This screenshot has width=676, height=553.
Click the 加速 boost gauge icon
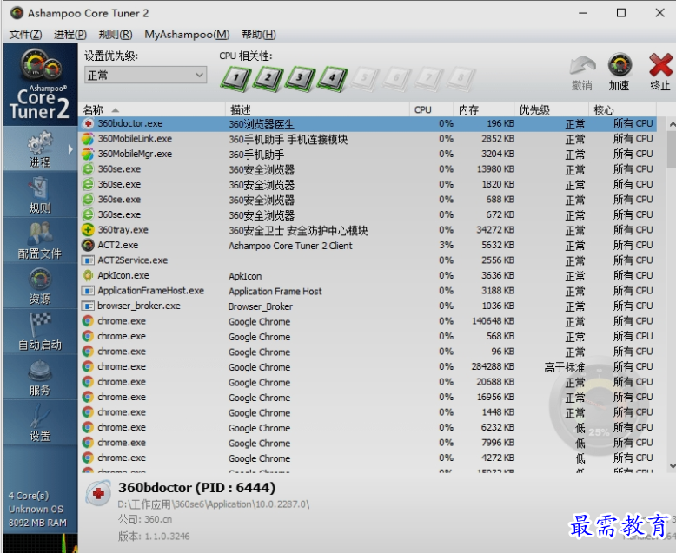coord(620,64)
